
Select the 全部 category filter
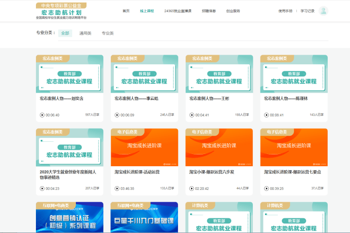(x=65, y=33)
